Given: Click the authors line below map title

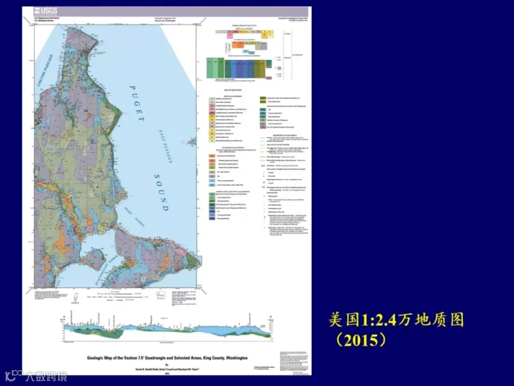Looking at the screenshot, I should [x=167, y=369].
